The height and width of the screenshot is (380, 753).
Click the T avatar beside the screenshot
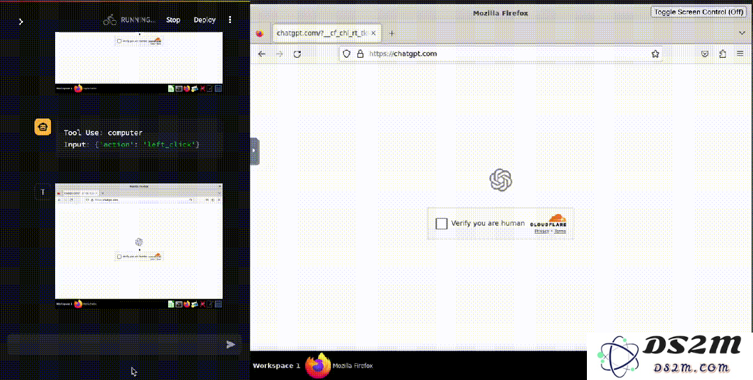(x=43, y=192)
